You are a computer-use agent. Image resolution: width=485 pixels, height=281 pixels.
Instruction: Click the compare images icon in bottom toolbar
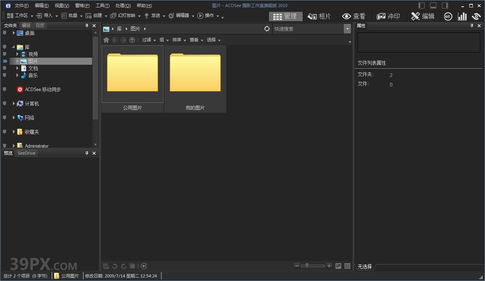point(133,266)
